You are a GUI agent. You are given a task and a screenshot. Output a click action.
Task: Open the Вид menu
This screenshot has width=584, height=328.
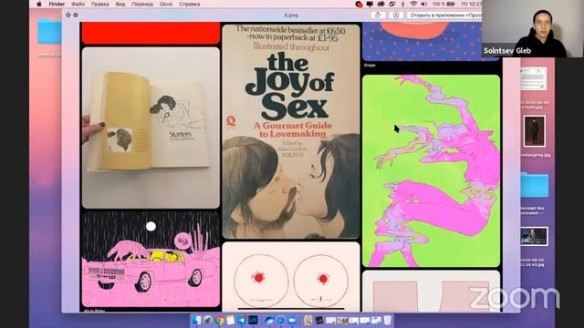(x=120, y=4)
